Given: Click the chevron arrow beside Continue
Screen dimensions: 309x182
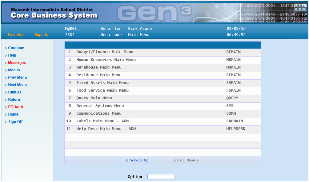Looking at the screenshot, I should pyautogui.click(x=6, y=48).
